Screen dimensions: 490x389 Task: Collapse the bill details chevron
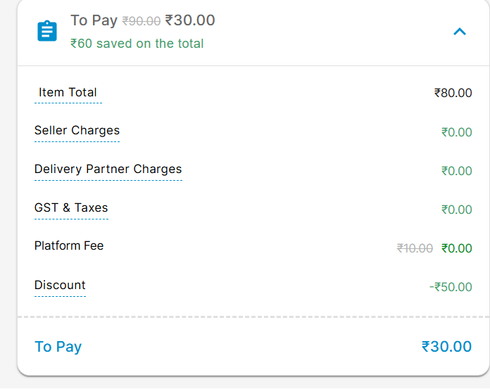pyautogui.click(x=460, y=32)
